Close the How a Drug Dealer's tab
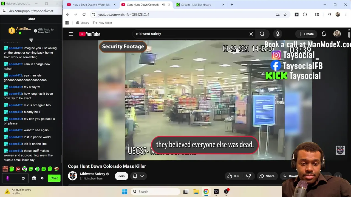 [115, 5]
